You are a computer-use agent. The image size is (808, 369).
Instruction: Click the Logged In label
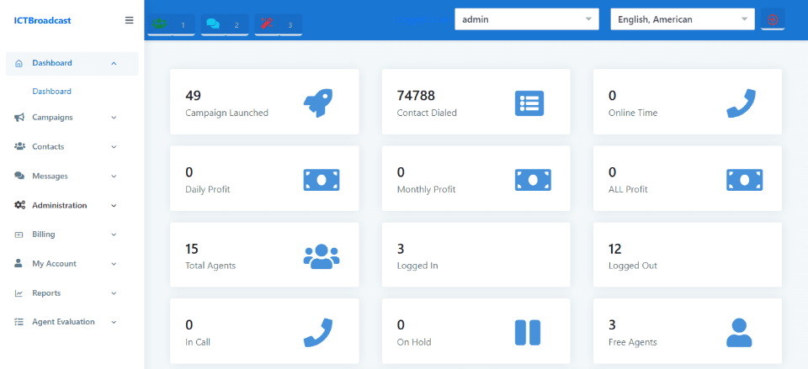pyautogui.click(x=417, y=266)
